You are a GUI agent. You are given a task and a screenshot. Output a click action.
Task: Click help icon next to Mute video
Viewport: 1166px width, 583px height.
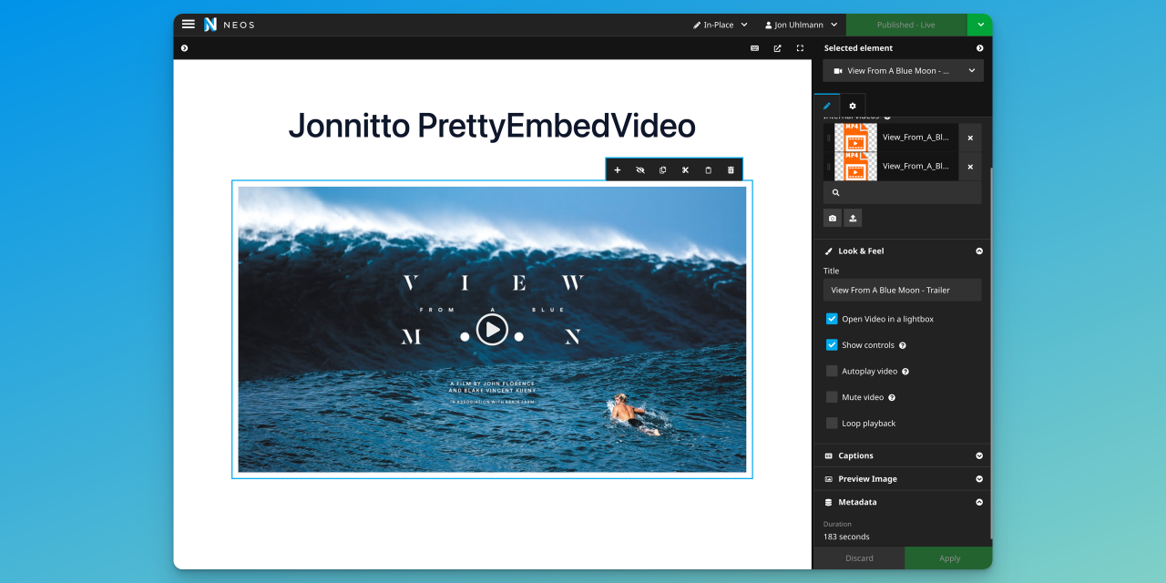pos(892,397)
